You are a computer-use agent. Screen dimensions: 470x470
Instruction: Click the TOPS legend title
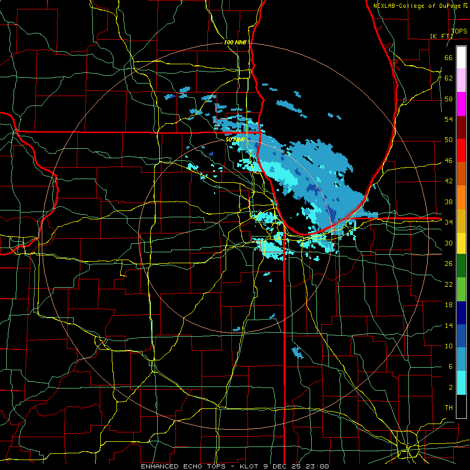[459, 31]
